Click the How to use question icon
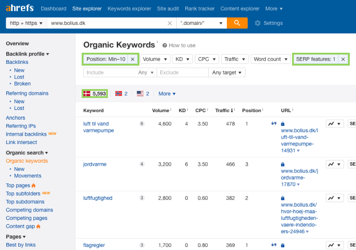This screenshot has width=356, height=250. pyautogui.click(x=165, y=46)
